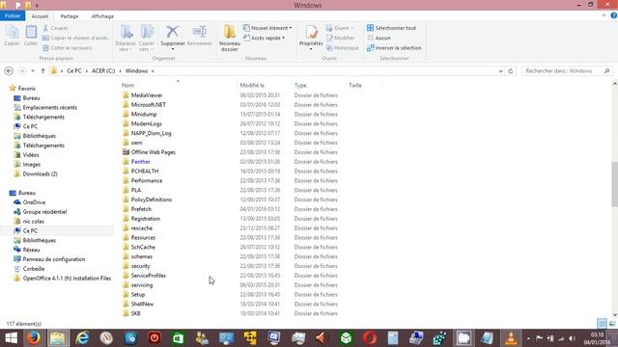This screenshot has width=618, height=347.
Task: Expand the Ouvrir dropdown arrow
Action: (351, 28)
